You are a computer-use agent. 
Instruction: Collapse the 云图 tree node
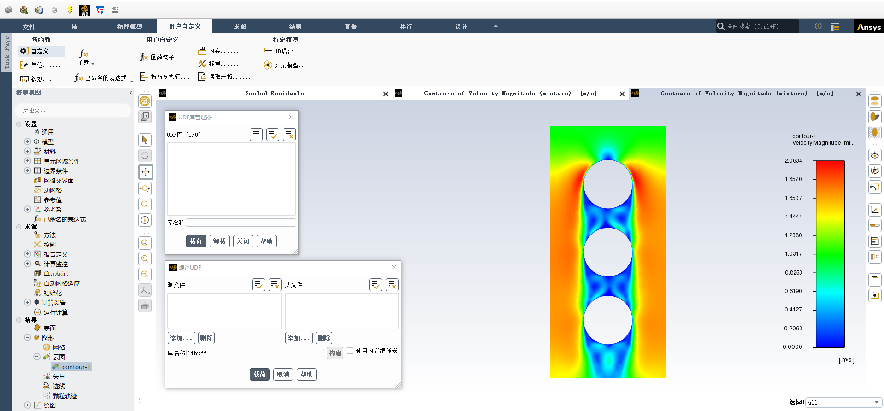[x=37, y=357]
